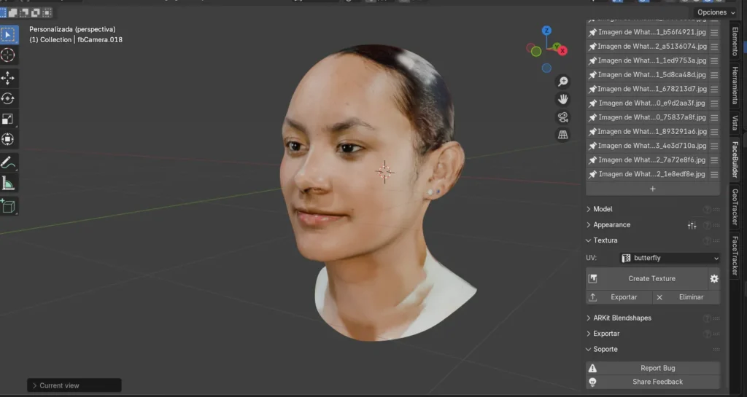Click the Eliminar texture button
The height and width of the screenshot is (397, 747).
pyautogui.click(x=686, y=297)
